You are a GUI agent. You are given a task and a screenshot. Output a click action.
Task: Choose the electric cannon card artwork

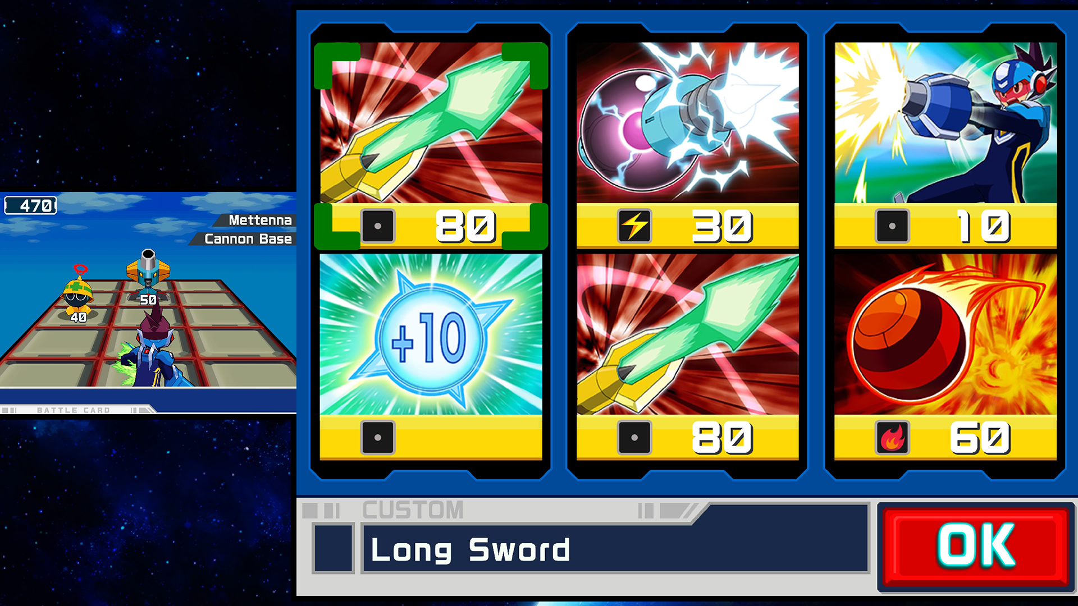click(x=688, y=123)
